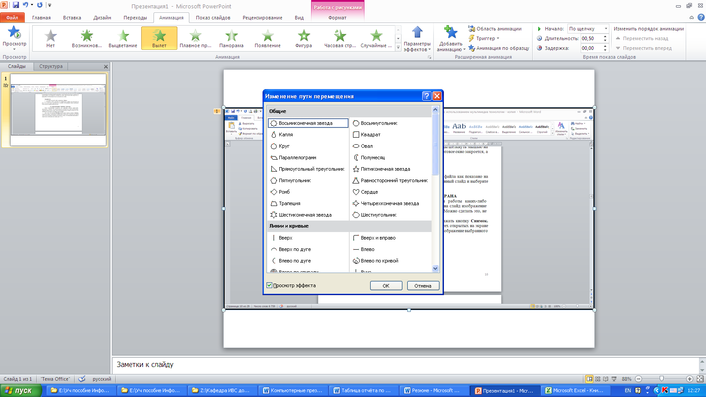Select the Появление animation effect
Viewport: 706px width, 397px height.
coord(268,38)
